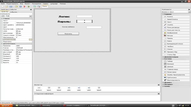
Task: Close the Отладочная информация panel
Action: tap(158, 94)
